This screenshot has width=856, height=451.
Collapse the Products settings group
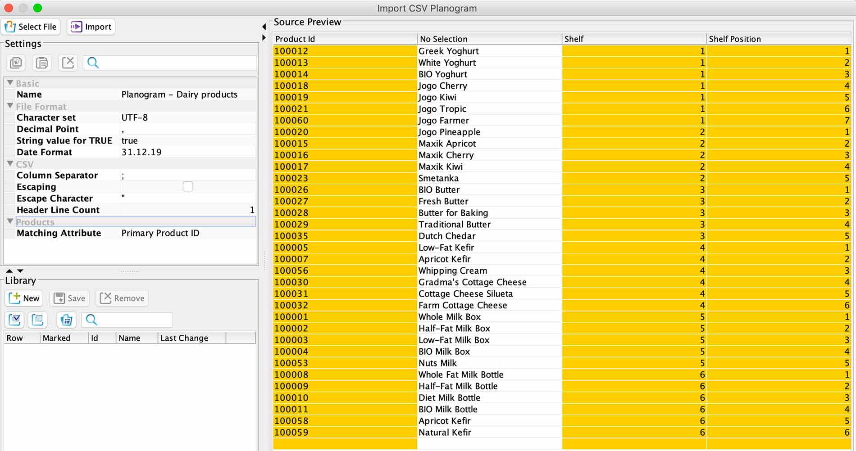click(10, 221)
